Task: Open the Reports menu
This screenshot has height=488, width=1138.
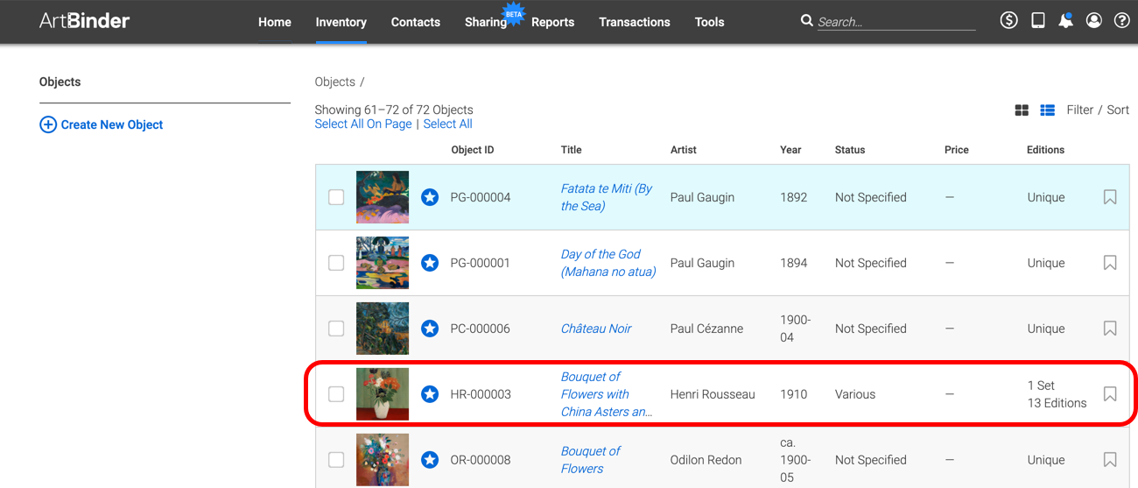Action: click(x=552, y=22)
